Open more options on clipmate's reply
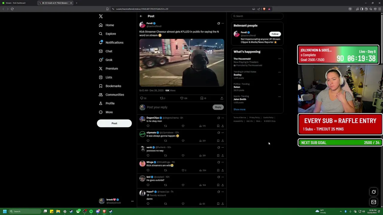 coord(223,133)
